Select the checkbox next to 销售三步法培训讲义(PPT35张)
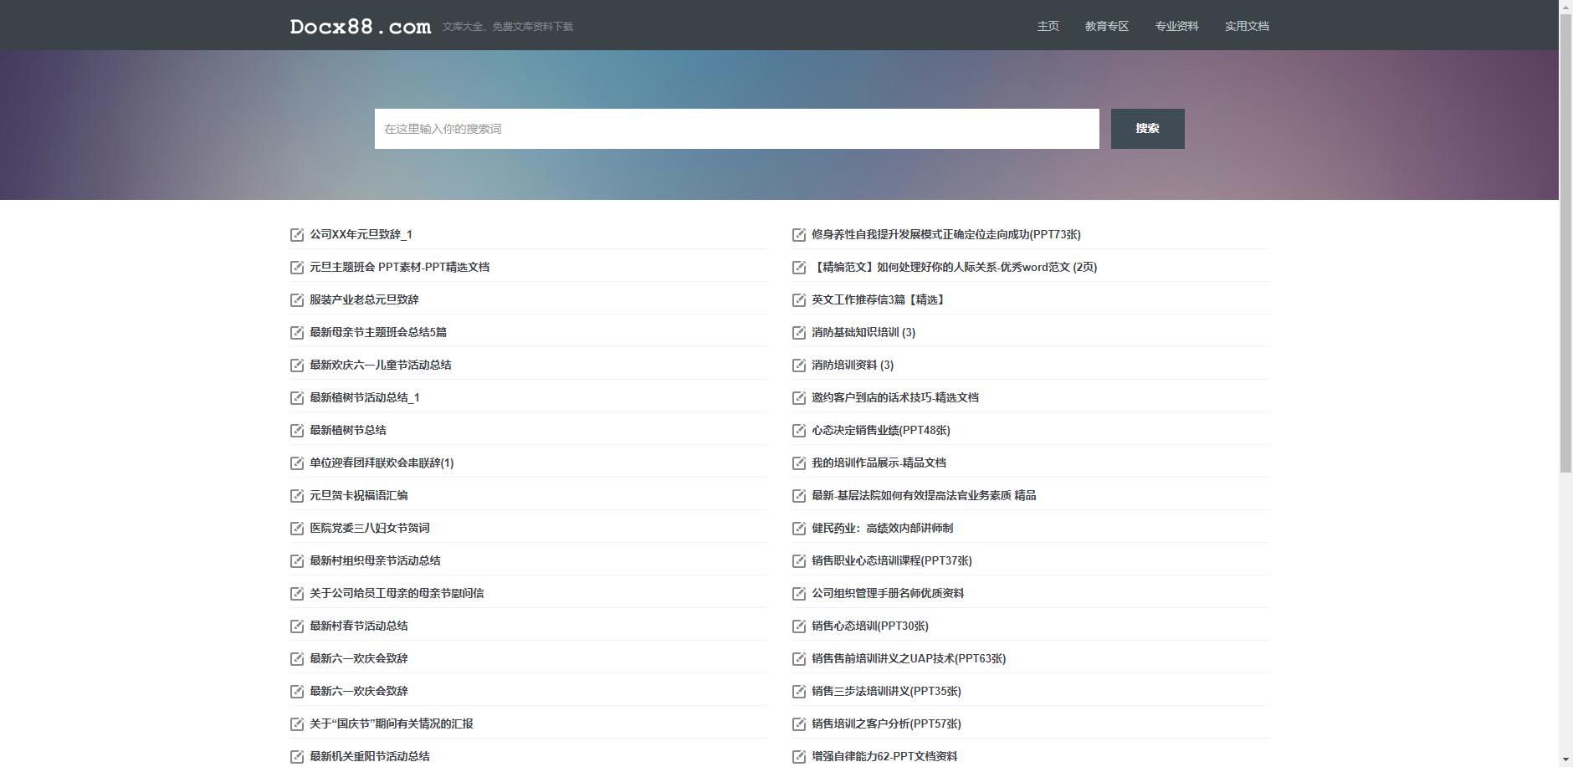 tap(798, 691)
